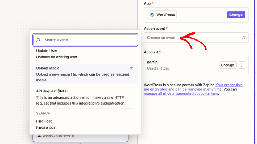Change the WordPress app
Screen dimensions: 257x144
236,15
